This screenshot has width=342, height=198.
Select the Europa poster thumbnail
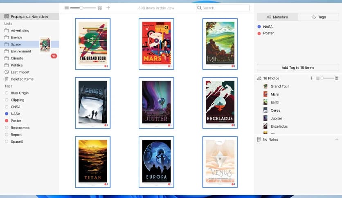coord(156,162)
